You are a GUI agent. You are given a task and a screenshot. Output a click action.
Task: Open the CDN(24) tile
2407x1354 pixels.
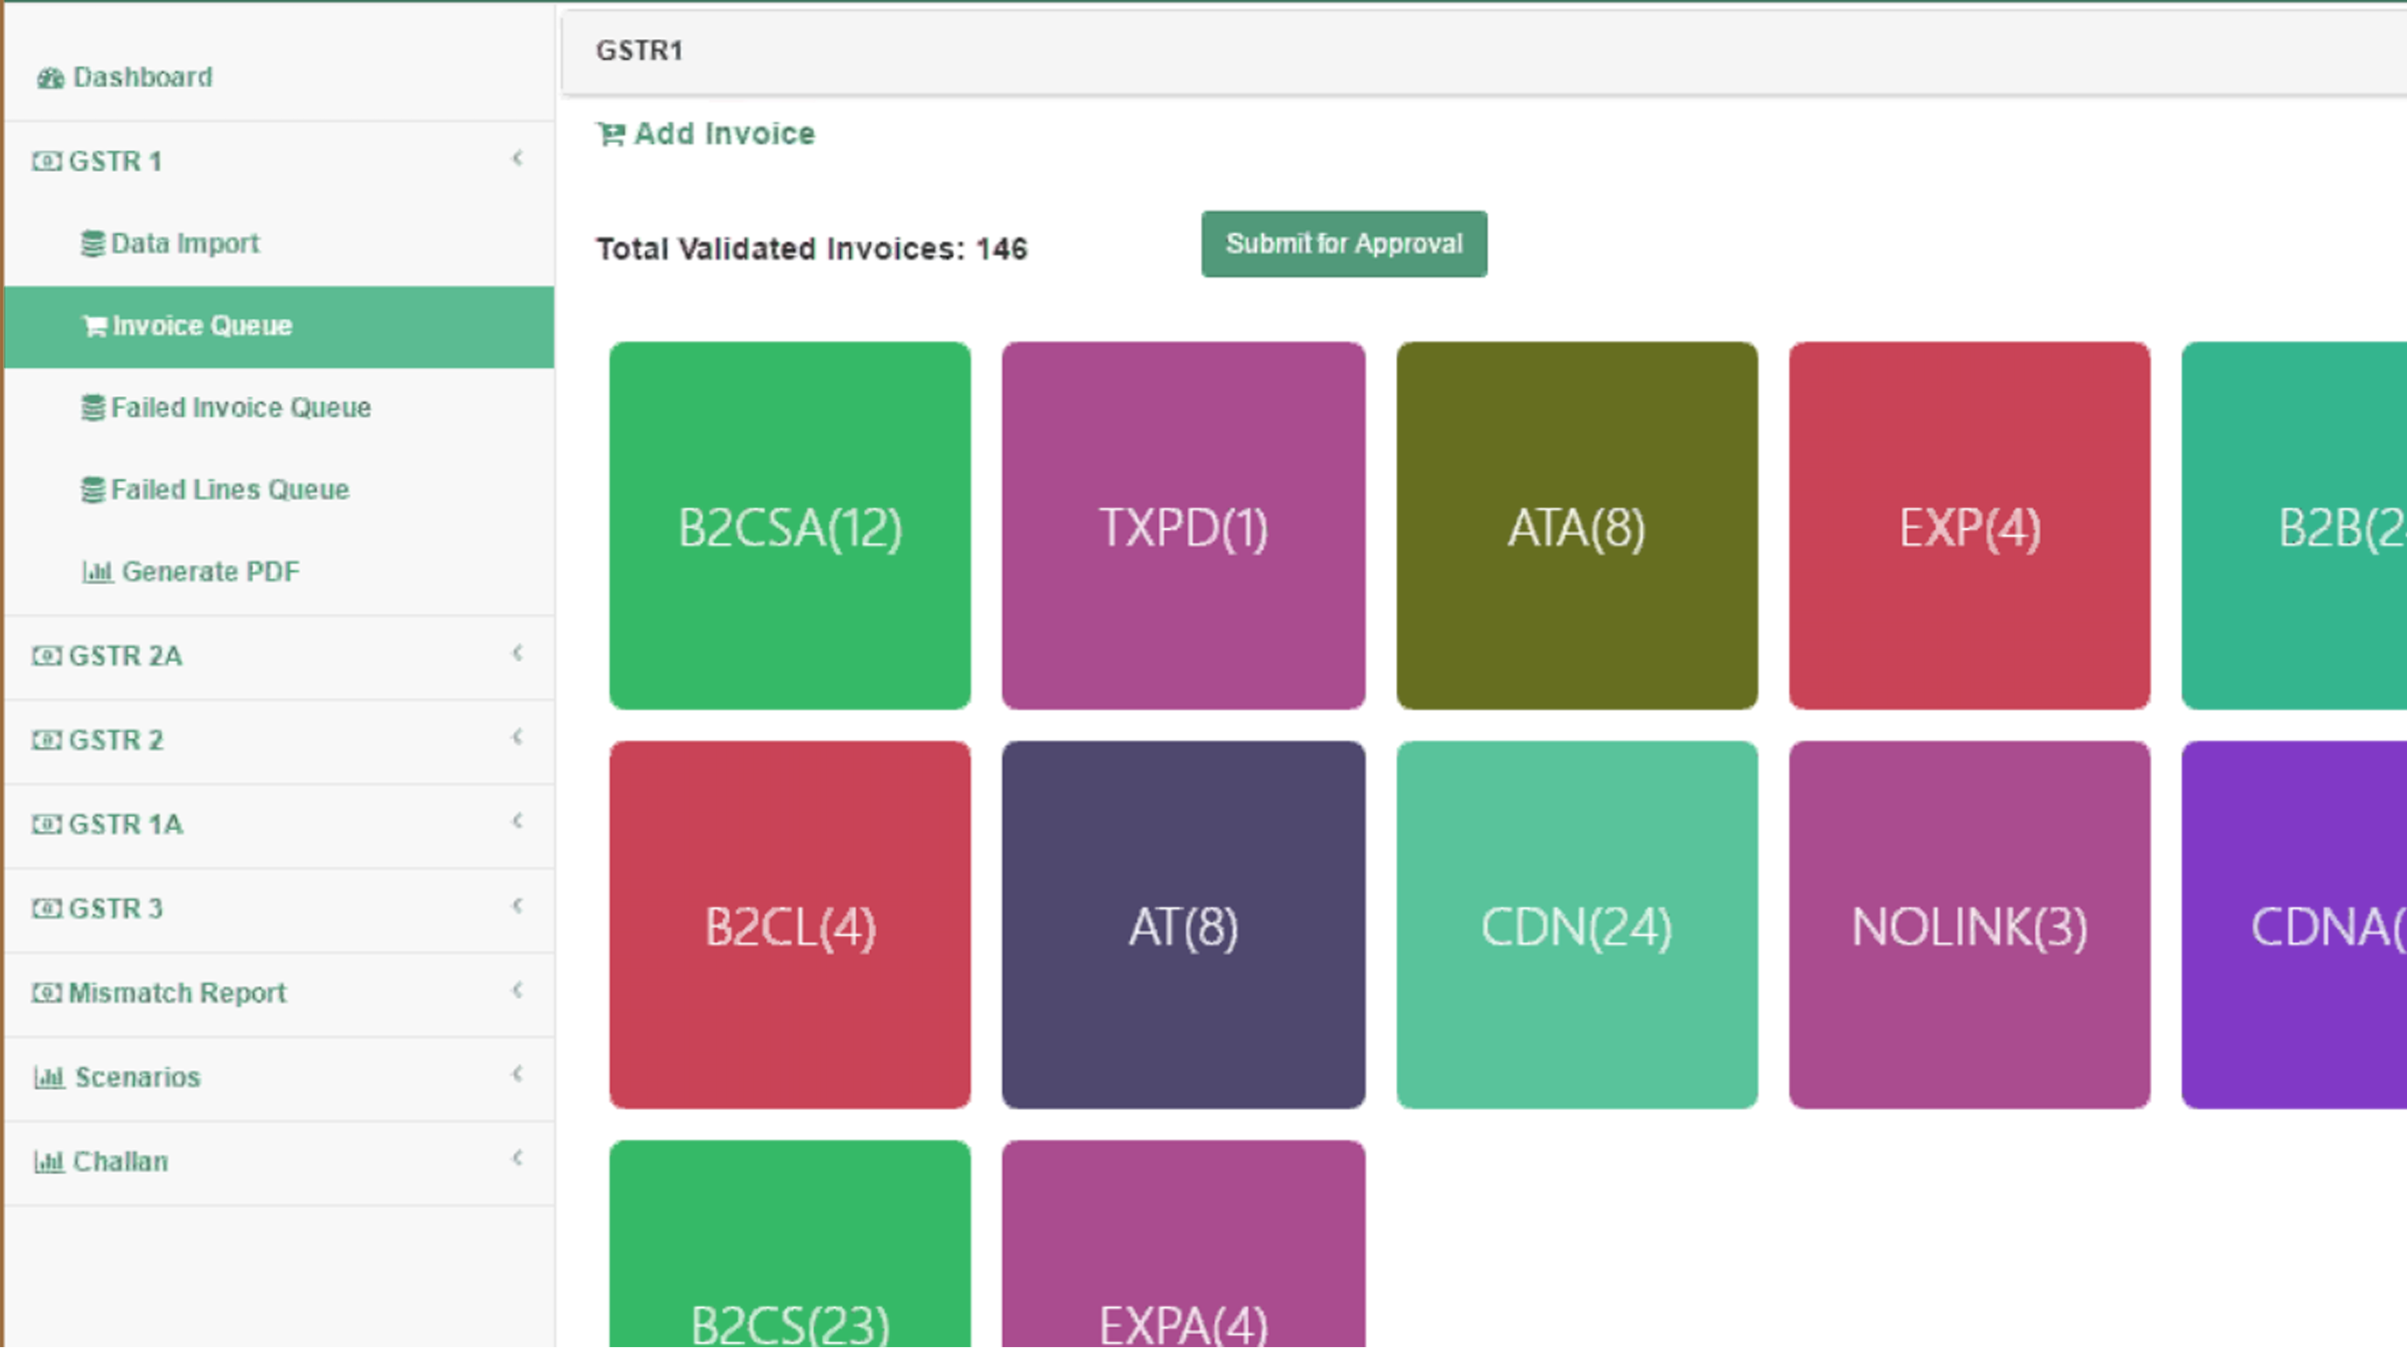[1576, 925]
